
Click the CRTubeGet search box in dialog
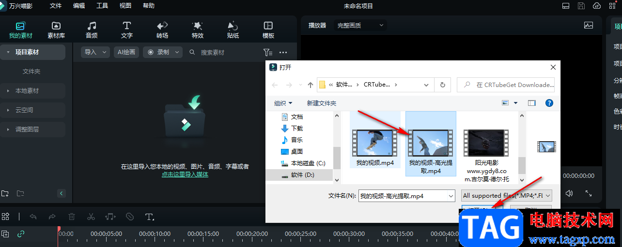pos(506,85)
